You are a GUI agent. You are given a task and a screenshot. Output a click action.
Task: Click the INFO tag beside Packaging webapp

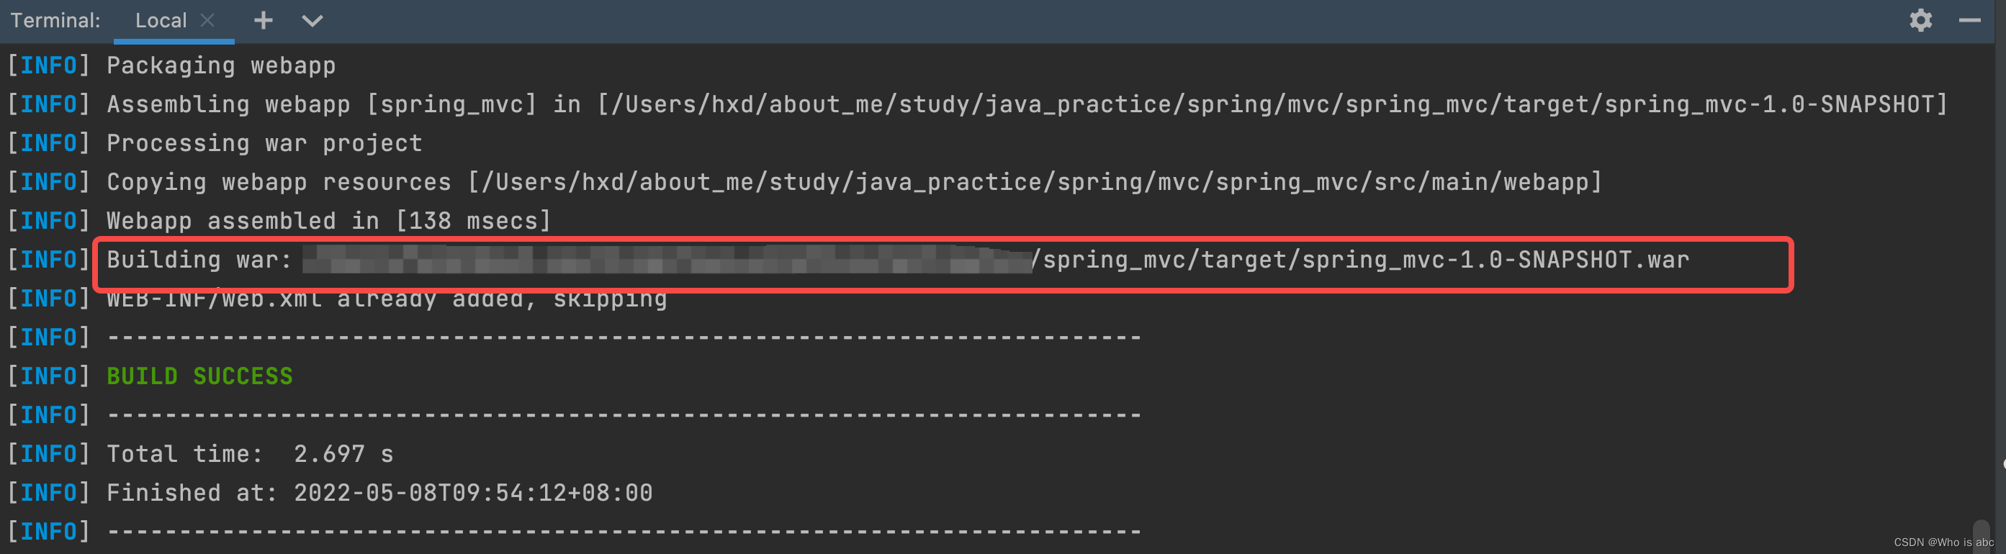click(48, 65)
